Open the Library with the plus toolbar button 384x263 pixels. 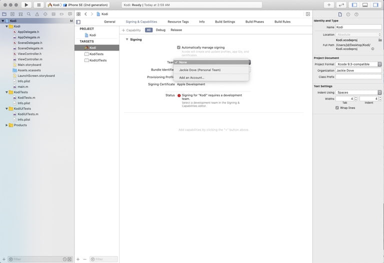point(328,5)
